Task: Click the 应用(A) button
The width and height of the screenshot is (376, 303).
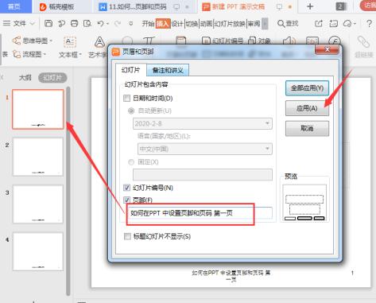Action: (x=307, y=108)
